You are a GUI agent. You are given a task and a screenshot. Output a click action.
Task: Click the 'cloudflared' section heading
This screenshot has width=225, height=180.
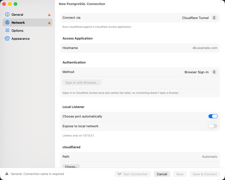pyautogui.click(x=71, y=147)
